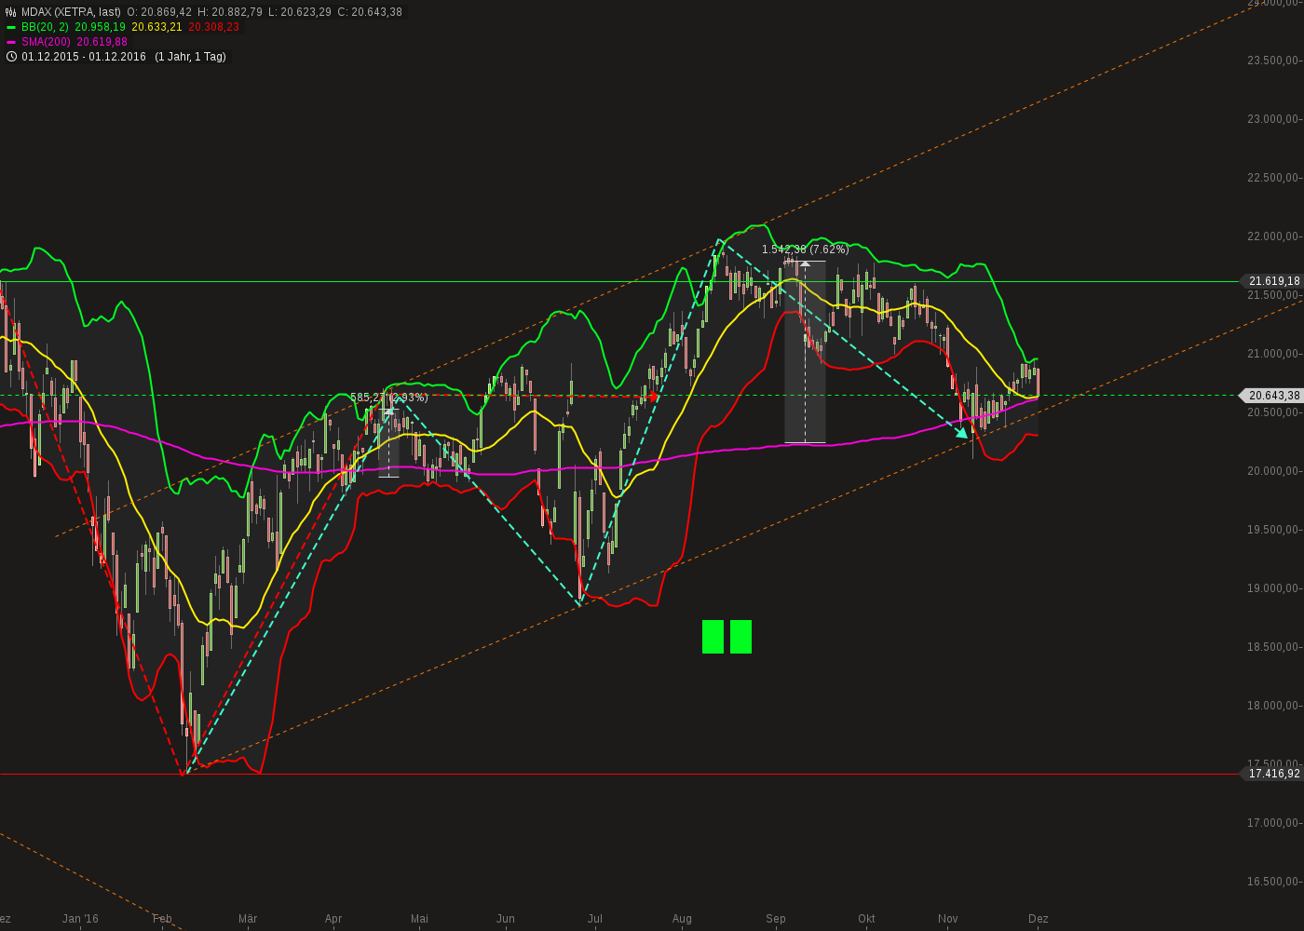1304x931 pixels.
Task: Click the magenta SMA(200) legend marker
Action: tap(11, 42)
